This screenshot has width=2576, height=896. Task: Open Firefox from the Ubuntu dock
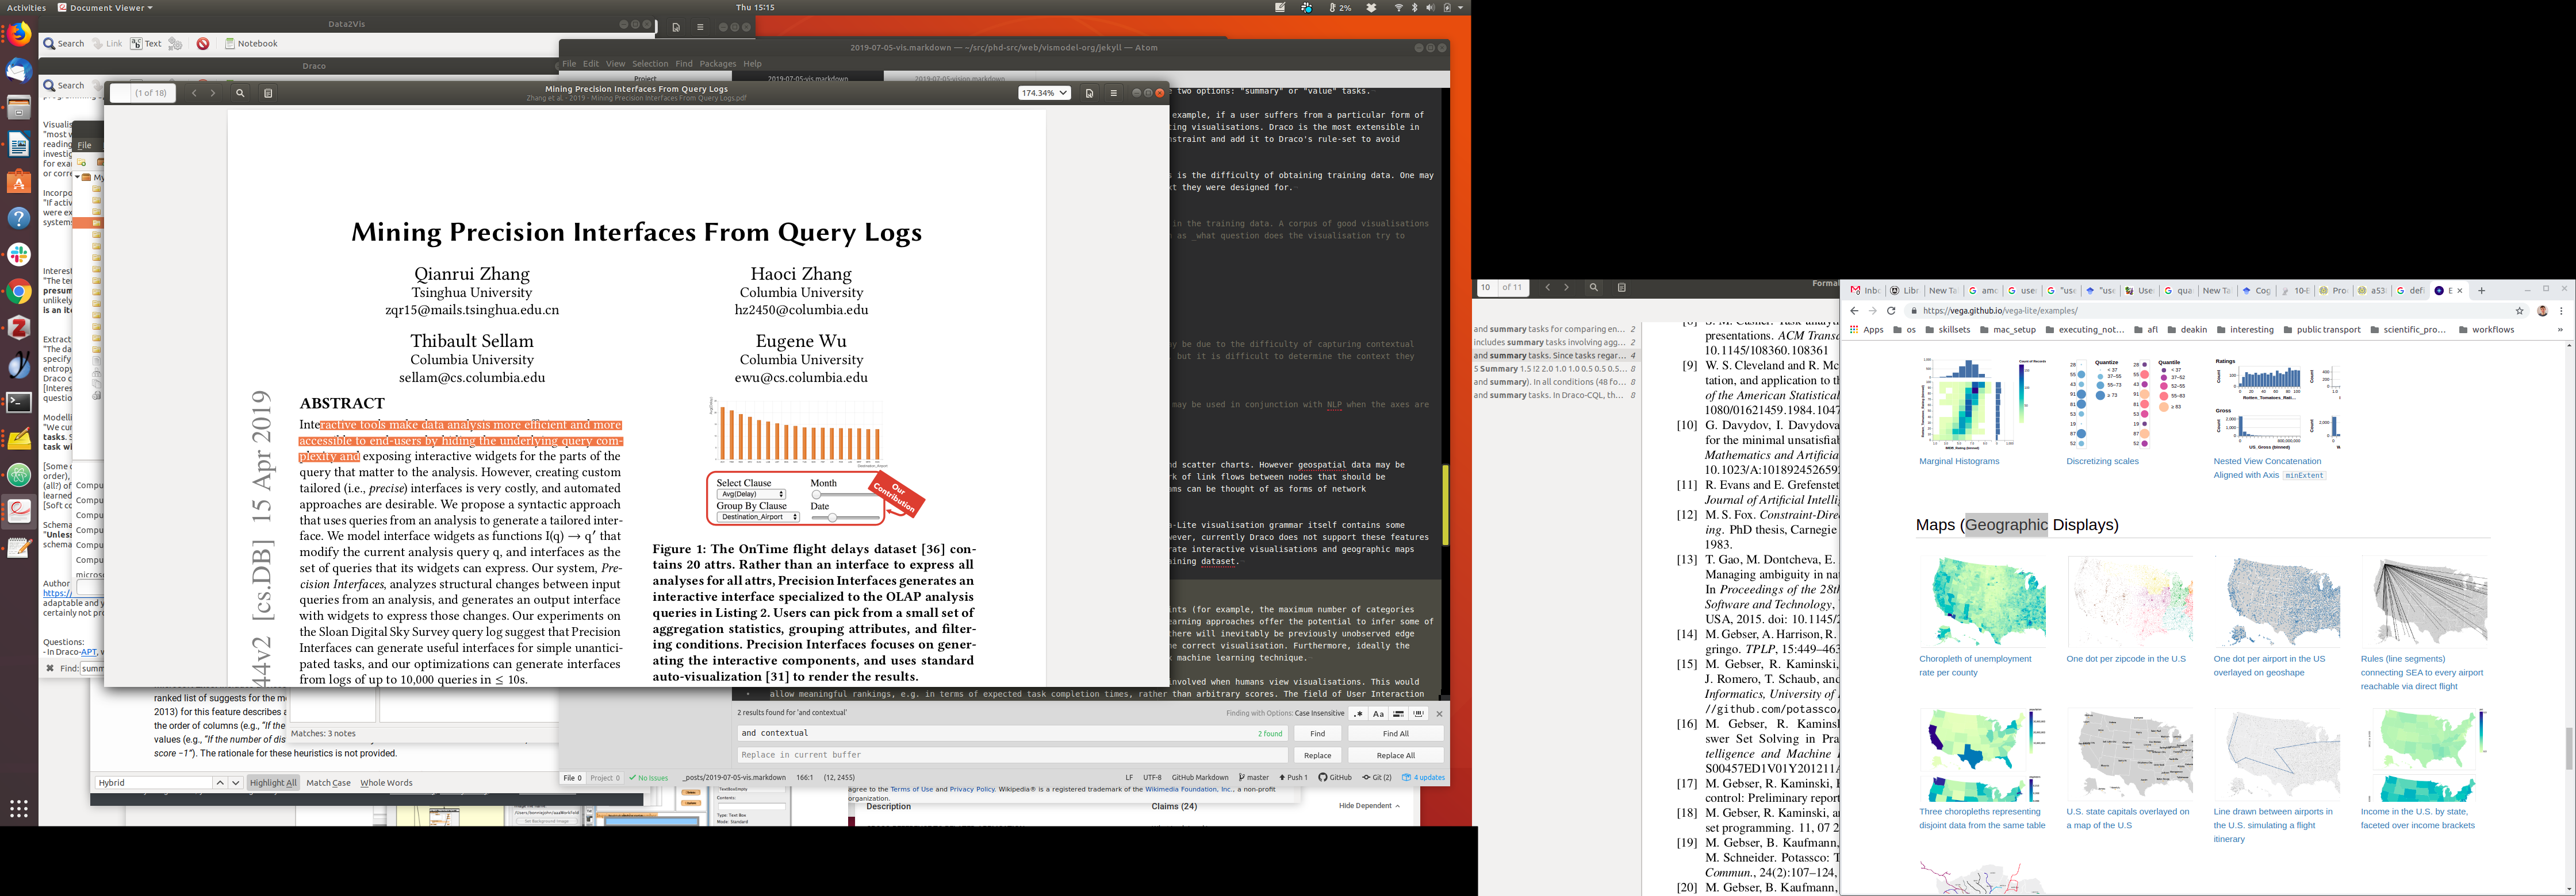19,35
